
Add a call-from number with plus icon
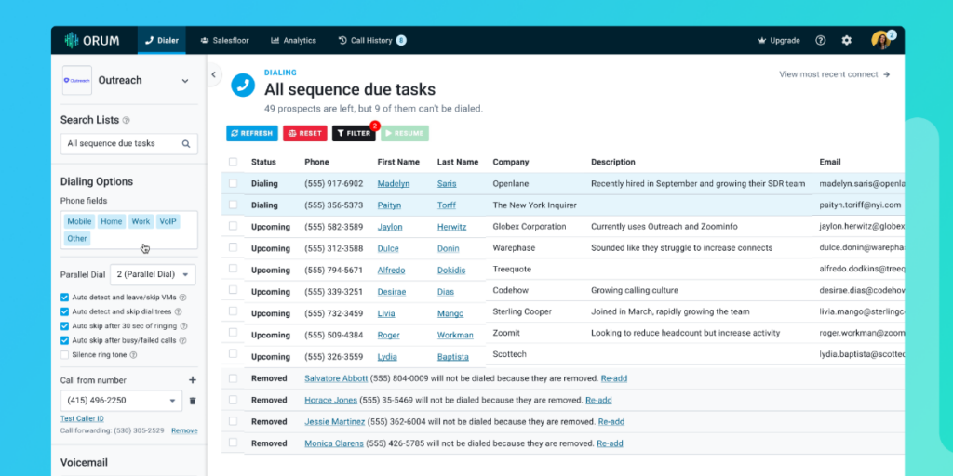click(193, 380)
